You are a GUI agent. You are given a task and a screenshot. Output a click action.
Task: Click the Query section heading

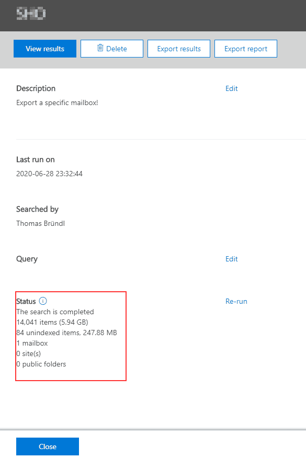tap(27, 259)
